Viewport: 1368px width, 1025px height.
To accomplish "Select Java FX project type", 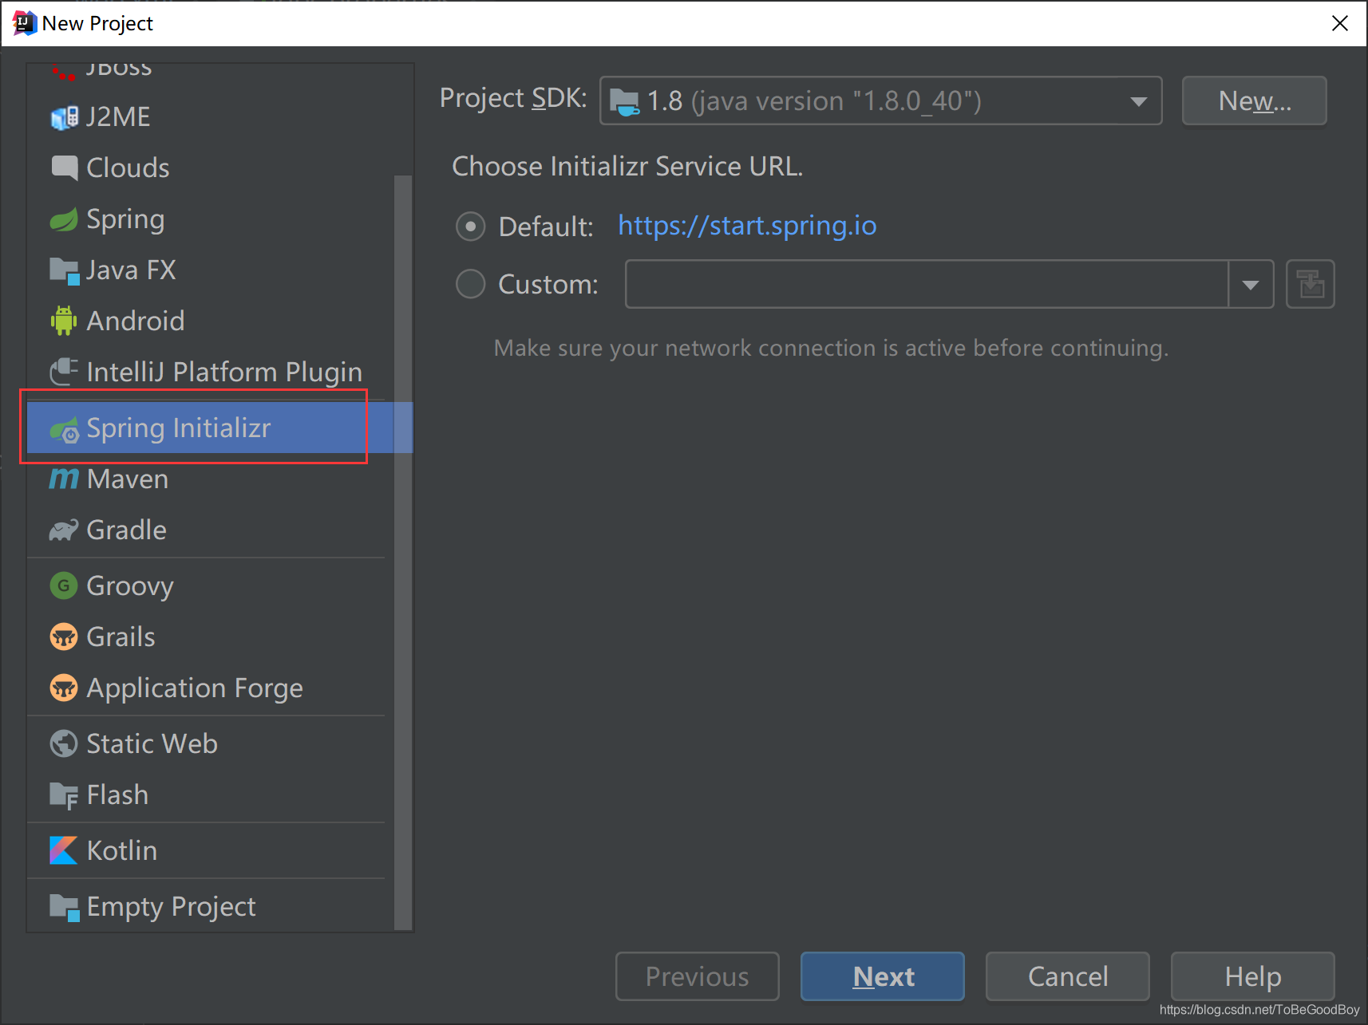I will coord(211,270).
